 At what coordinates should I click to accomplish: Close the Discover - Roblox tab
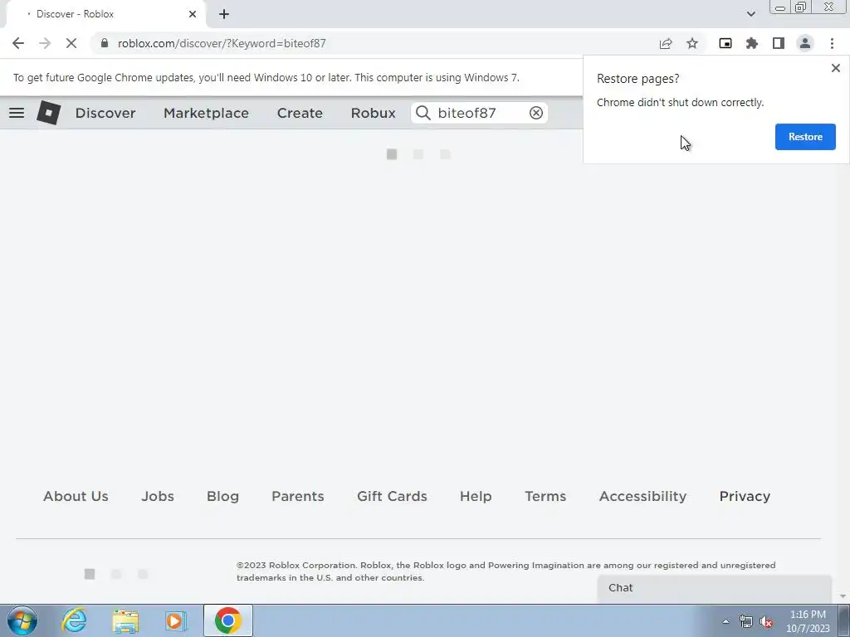pyautogui.click(x=193, y=14)
